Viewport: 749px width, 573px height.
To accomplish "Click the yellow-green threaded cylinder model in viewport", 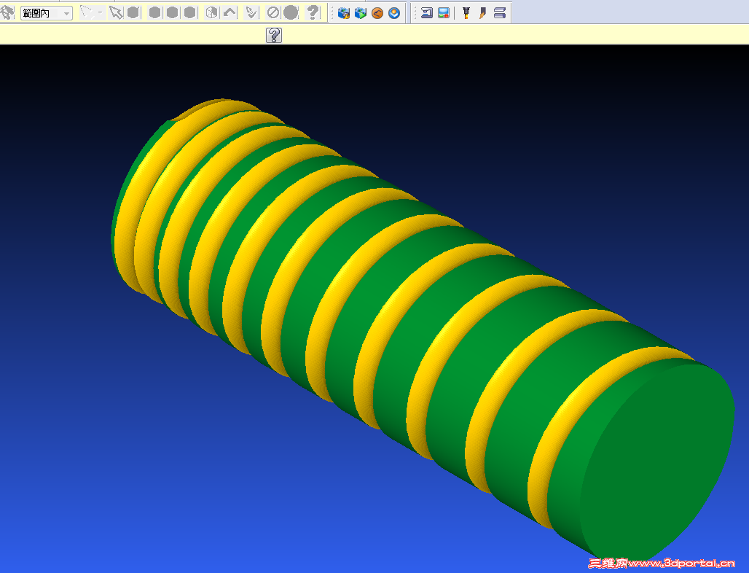I will pyautogui.click(x=423, y=330).
